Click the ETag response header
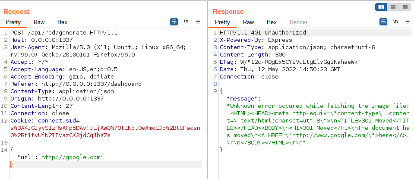The width and height of the screenshot is (414, 179). (x=290, y=62)
